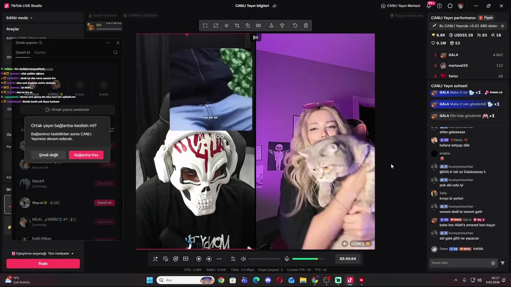This screenshot has width=511, height=287.
Task: Open Ortak yayıncı help info icon
Action: [40, 43]
